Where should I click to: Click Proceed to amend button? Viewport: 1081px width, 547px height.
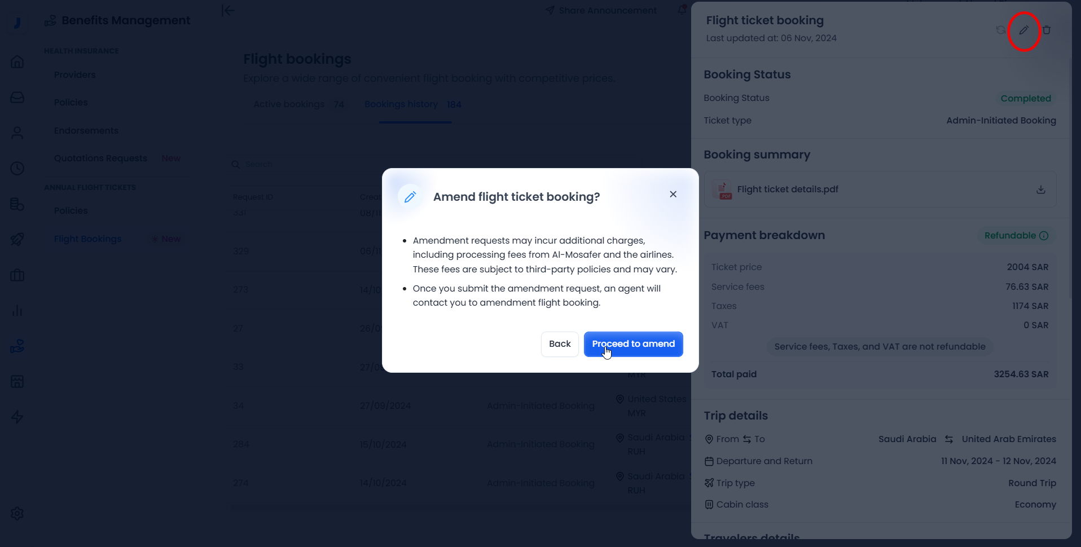[633, 344]
